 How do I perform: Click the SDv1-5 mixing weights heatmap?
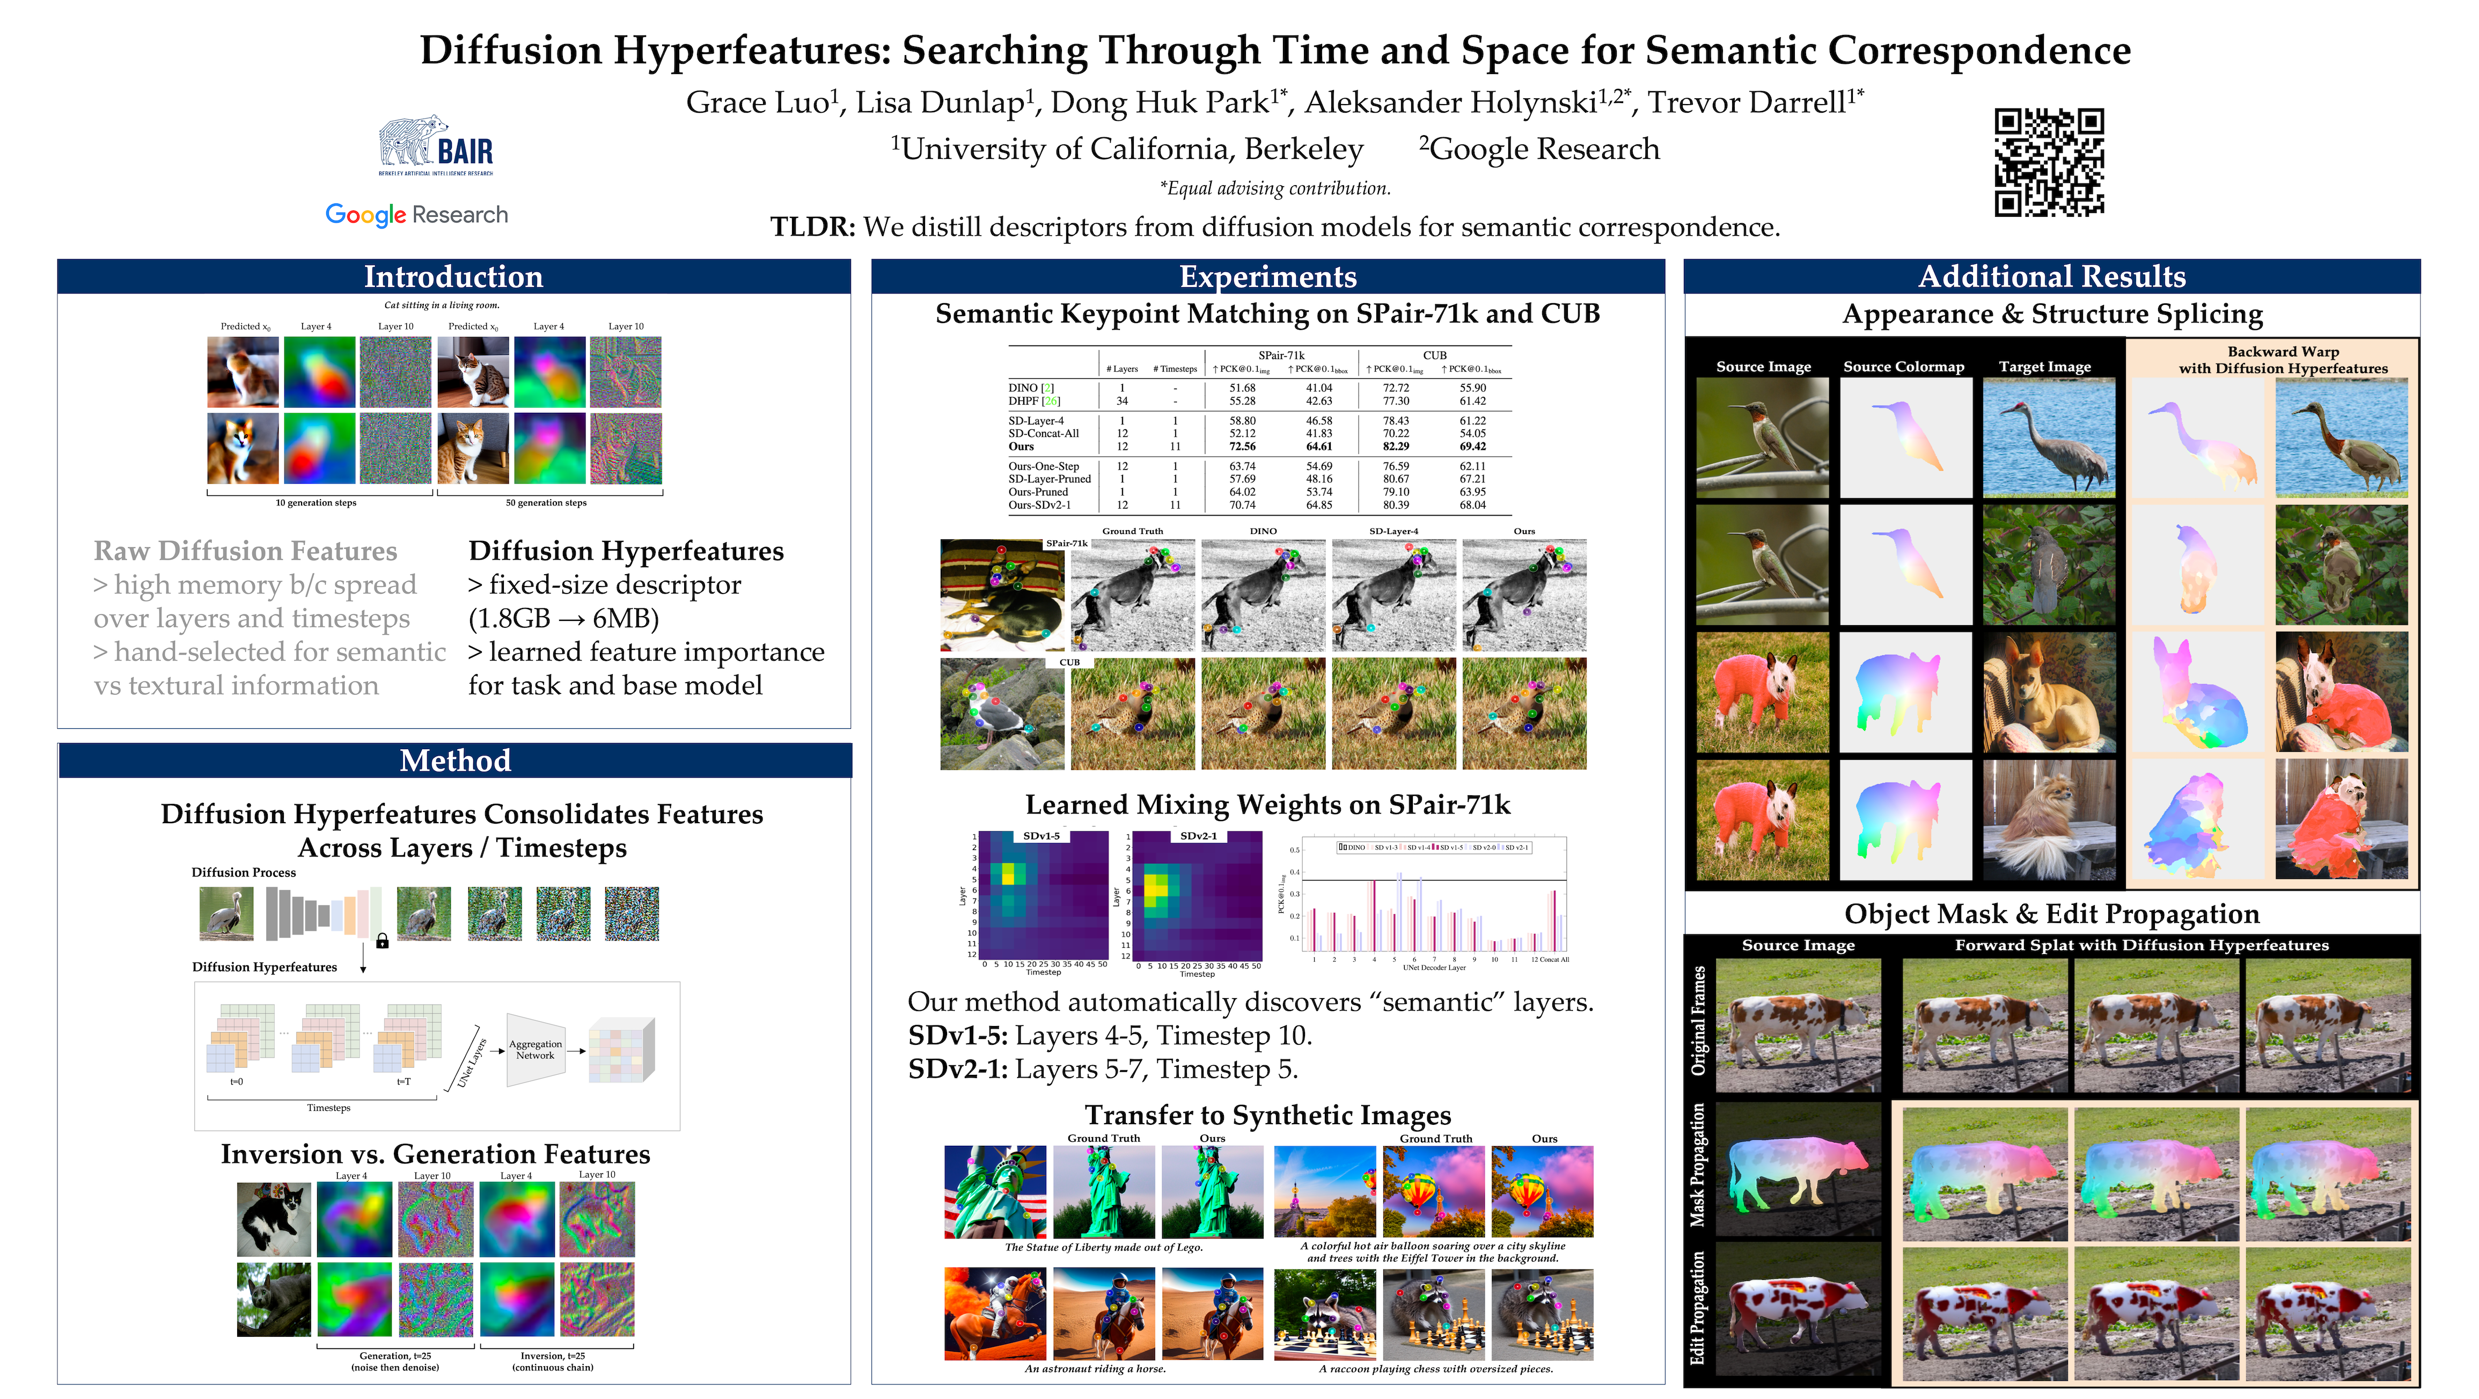tap(1043, 895)
